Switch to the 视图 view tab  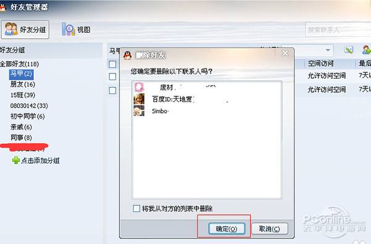pos(76,30)
